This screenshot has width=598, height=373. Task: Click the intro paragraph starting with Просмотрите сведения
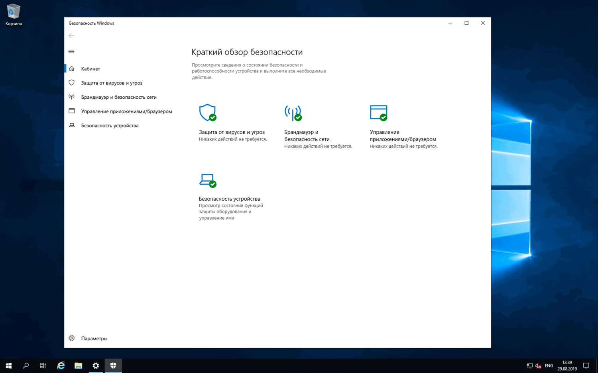click(x=259, y=71)
